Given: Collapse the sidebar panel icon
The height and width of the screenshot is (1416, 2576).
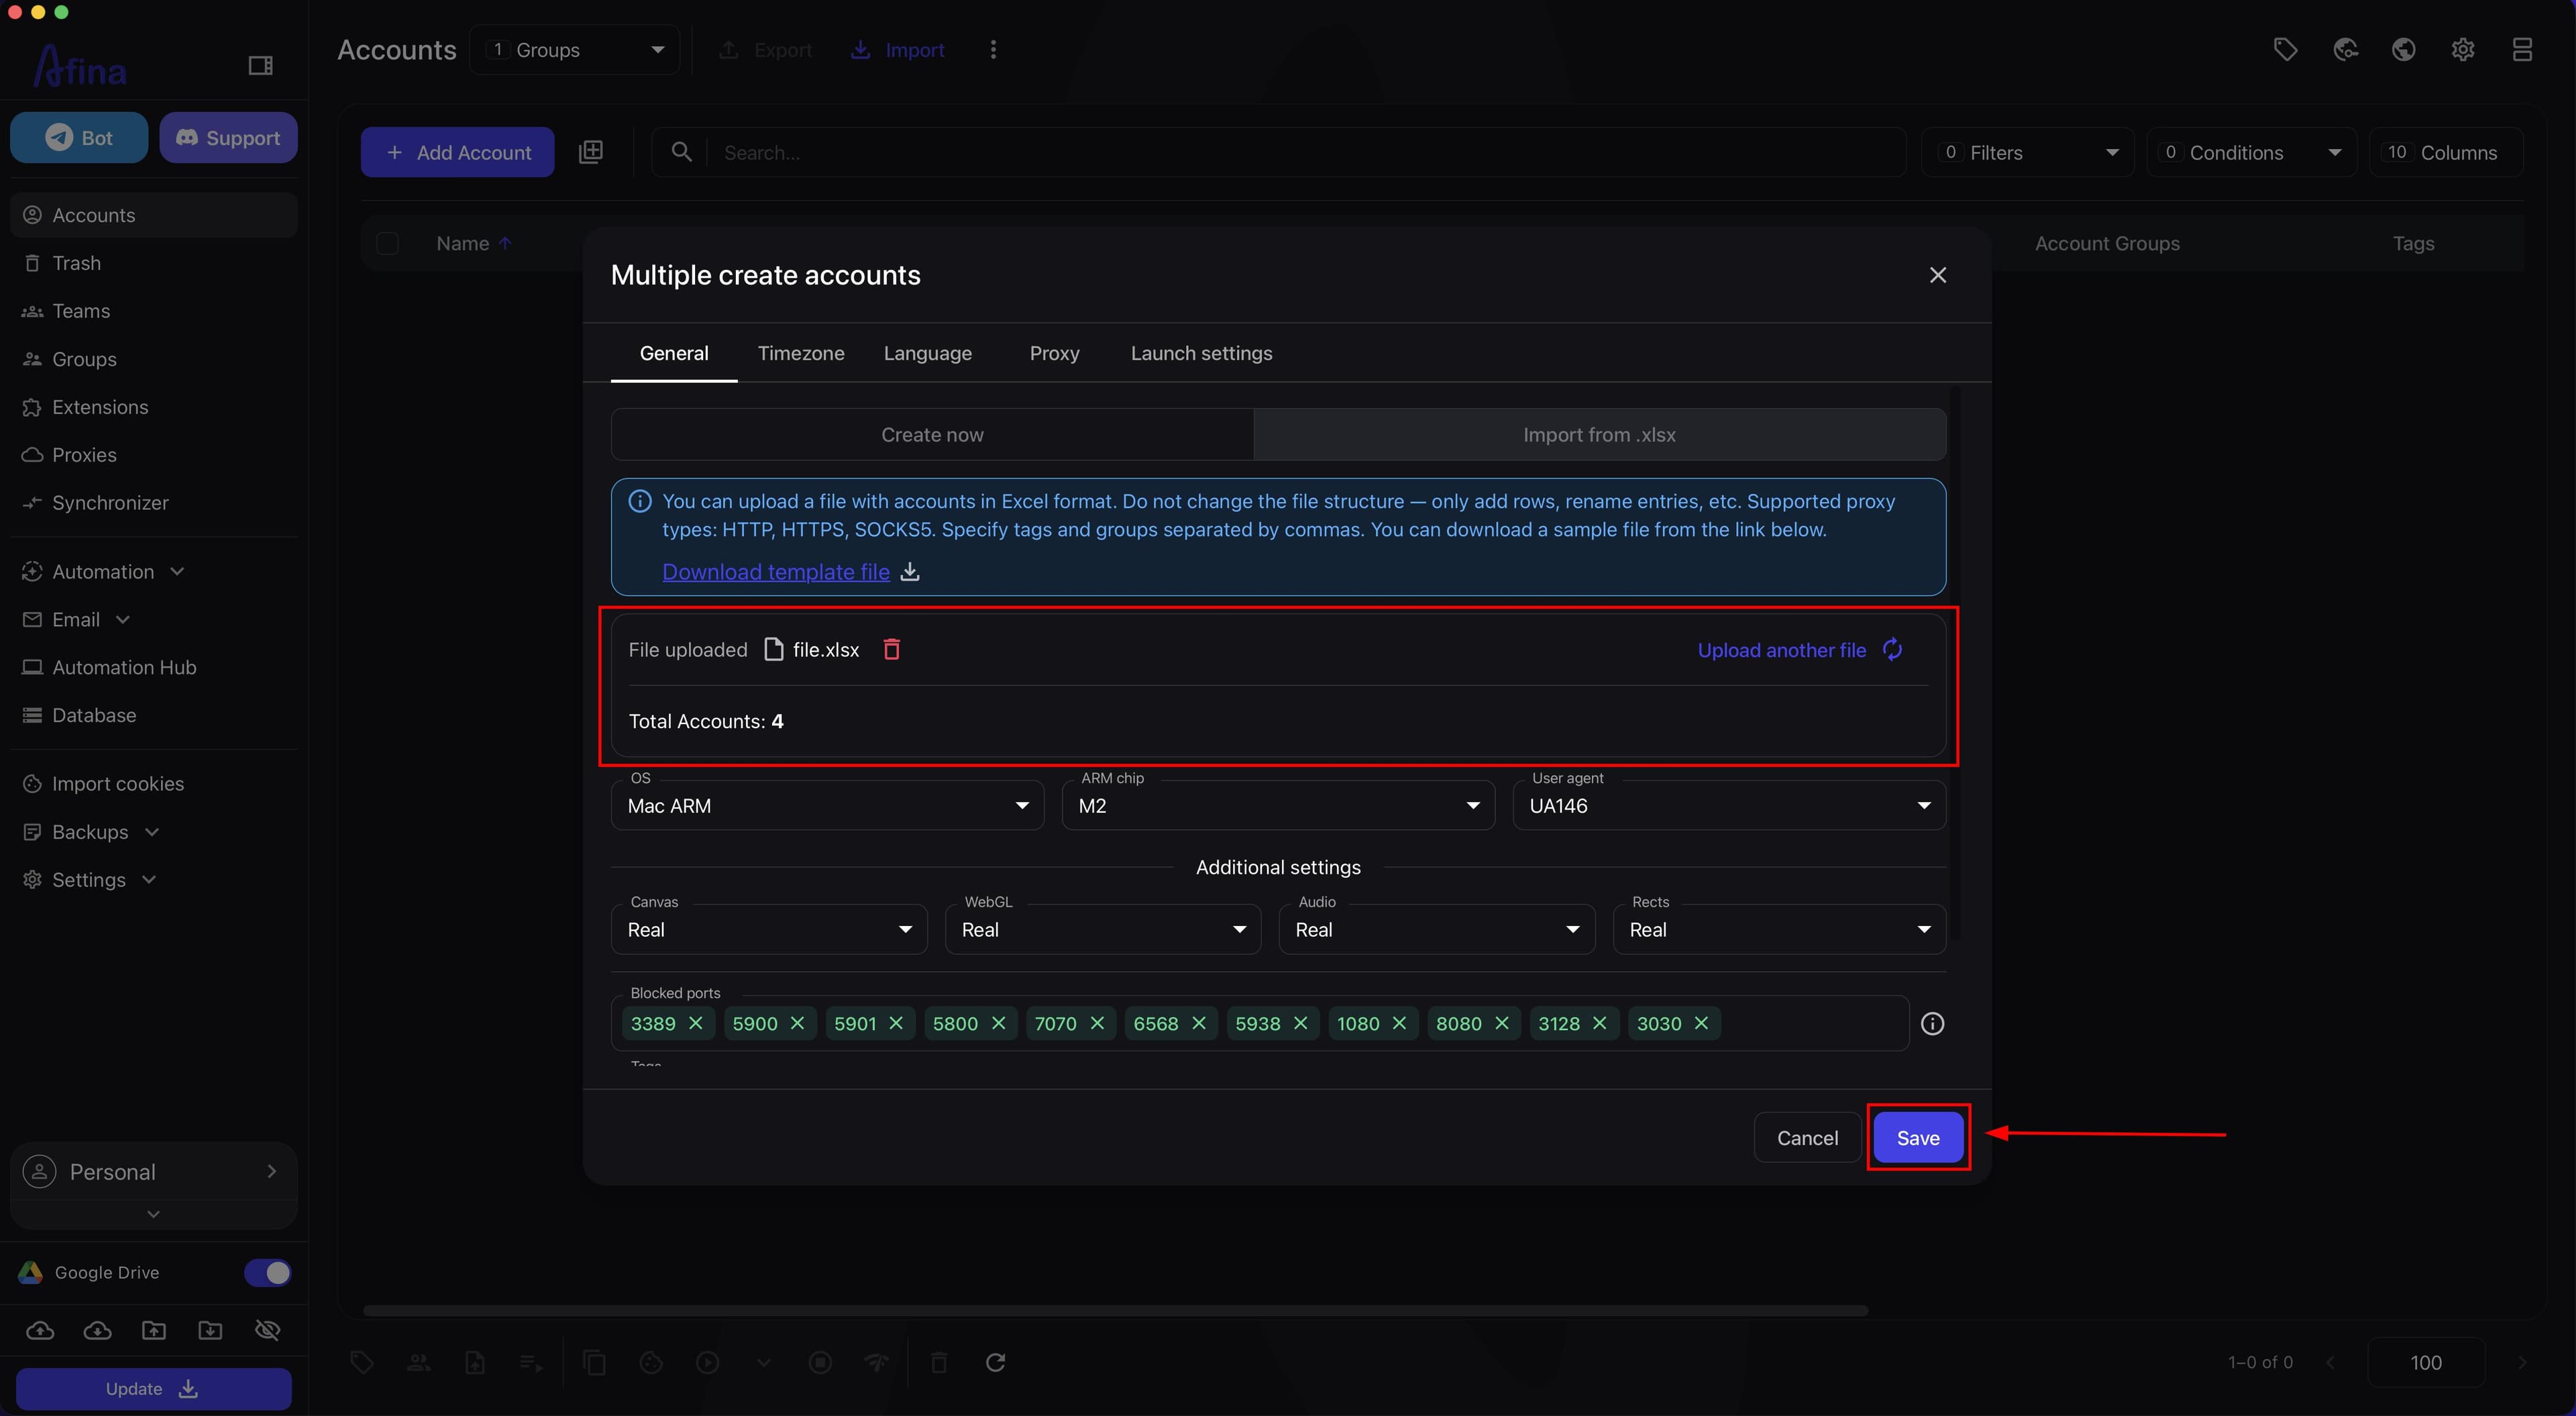Looking at the screenshot, I should 260,66.
